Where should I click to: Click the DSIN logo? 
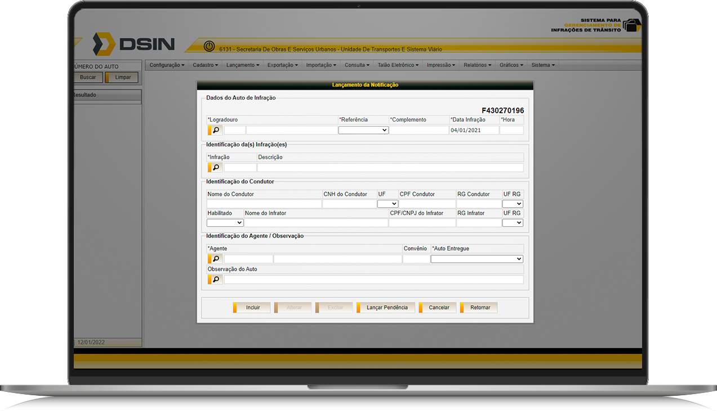click(x=133, y=44)
